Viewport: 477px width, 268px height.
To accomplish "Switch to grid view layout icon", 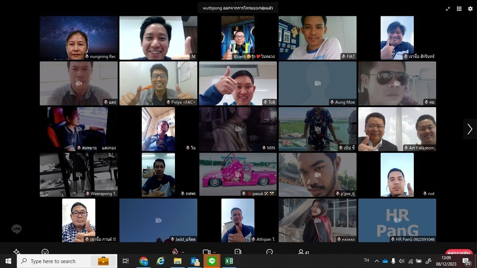I will 459,9.
